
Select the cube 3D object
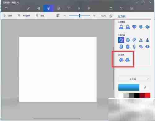121,40
